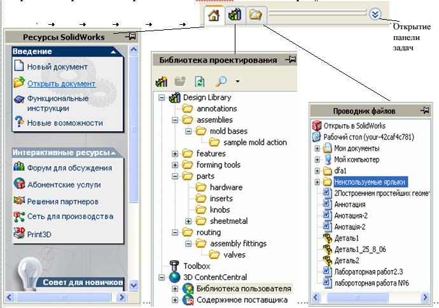Click the Аннотация Word document icon
439x308 pixels.
pos(327,204)
